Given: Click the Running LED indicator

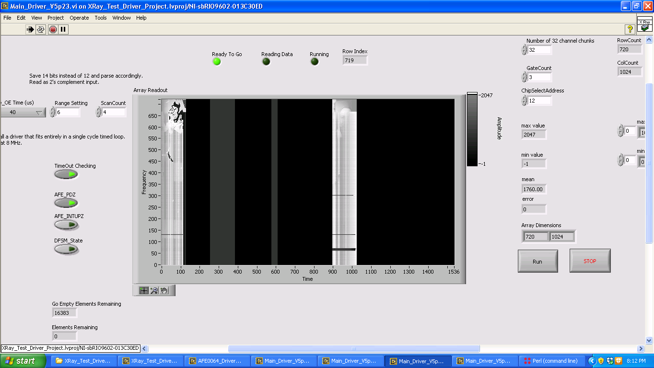Looking at the screenshot, I should pyautogui.click(x=315, y=61).
